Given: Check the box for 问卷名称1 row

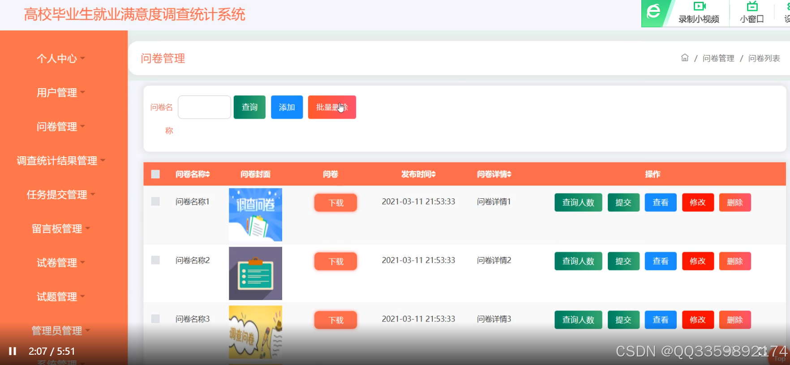Looking at the screenshot, I should coord(155,202).
